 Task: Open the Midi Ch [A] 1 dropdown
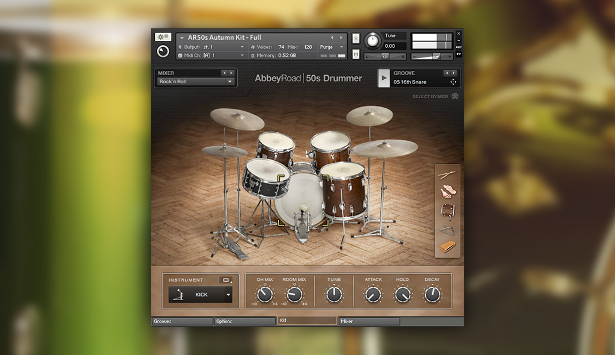(211, 55)
